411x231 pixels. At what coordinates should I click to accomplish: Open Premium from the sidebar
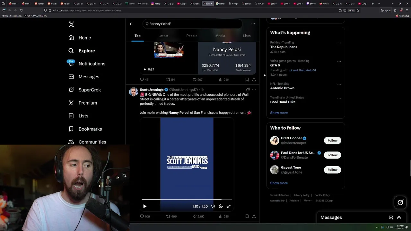point(83,103)
